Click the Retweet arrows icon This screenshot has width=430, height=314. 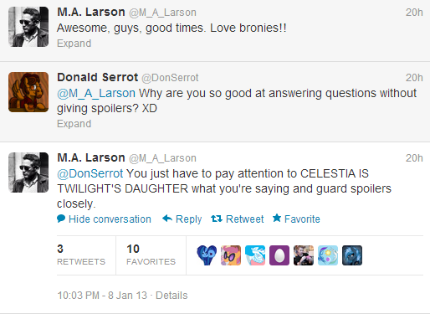(x=217, y=219)
